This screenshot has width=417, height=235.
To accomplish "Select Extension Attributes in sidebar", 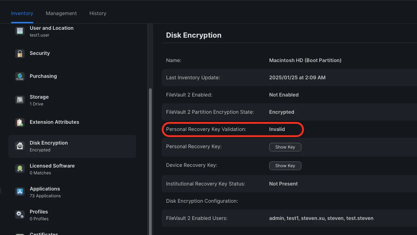I will click(72, 122).
